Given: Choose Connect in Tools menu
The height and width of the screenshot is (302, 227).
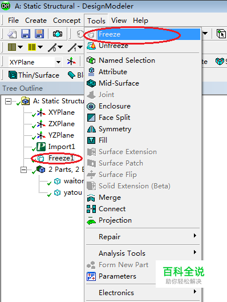Looking at the screenshot, I should (x=143, y=209).
